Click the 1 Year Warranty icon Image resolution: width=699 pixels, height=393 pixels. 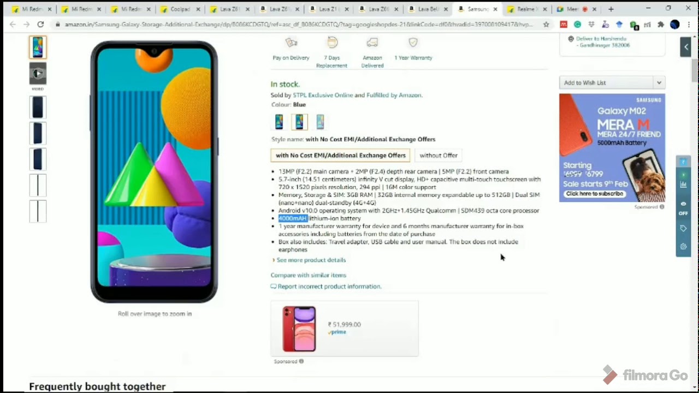pos(413,43)
